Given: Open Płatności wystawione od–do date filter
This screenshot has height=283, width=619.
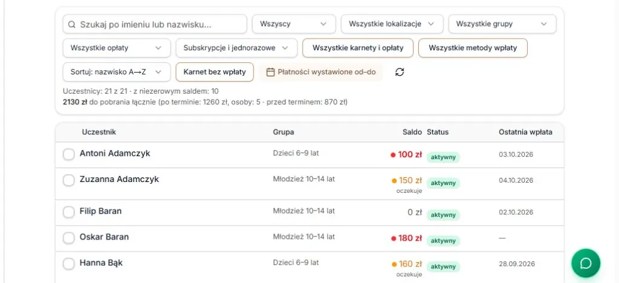Looking at the screenshot, I should tap(321, 72).
